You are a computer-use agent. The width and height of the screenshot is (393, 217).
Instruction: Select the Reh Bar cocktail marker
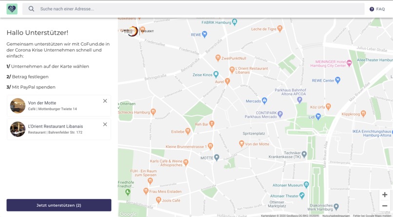click(x=212, y=124)
